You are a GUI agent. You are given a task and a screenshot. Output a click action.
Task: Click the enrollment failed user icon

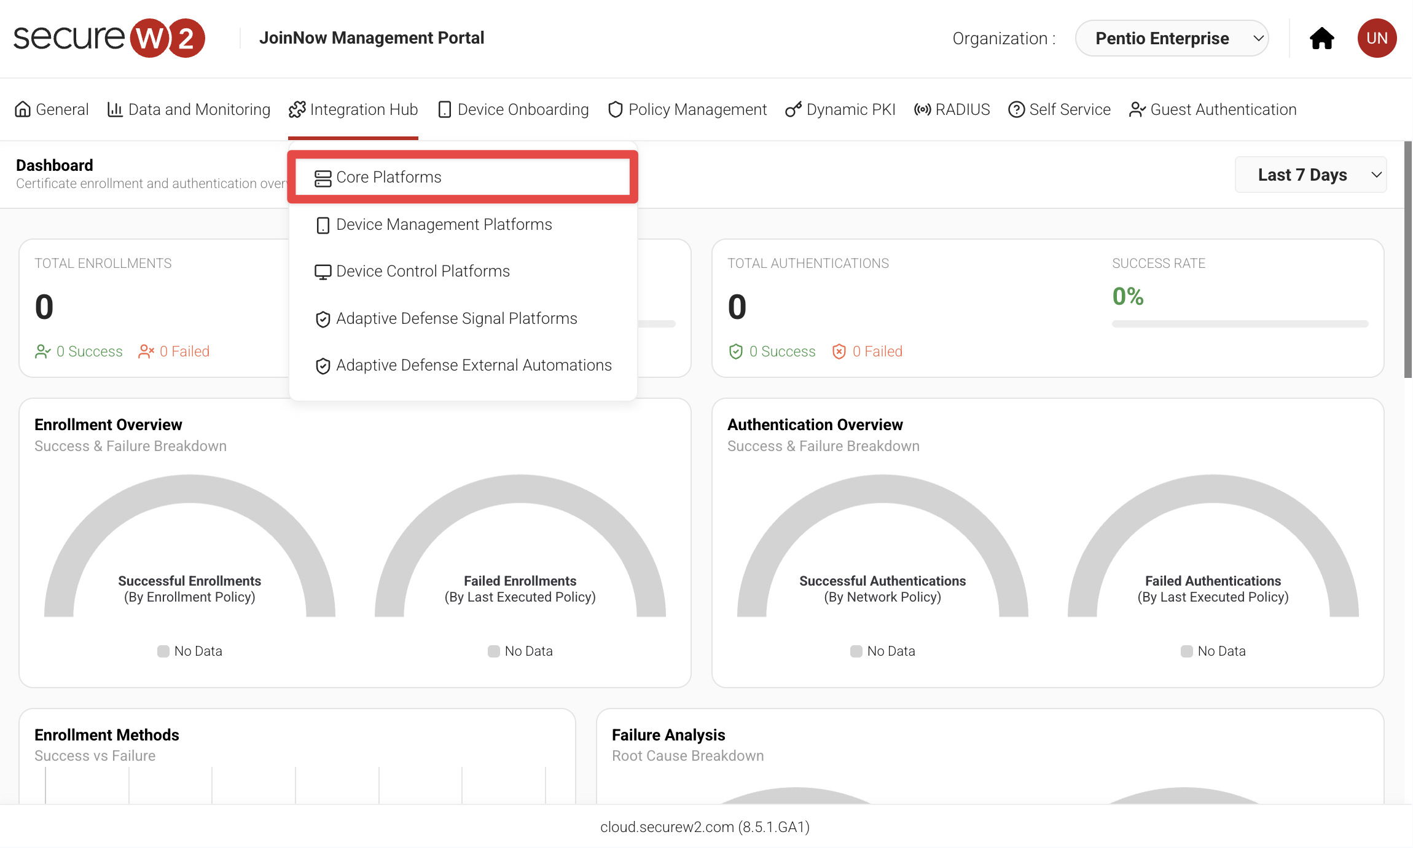[x=146, y=351]
